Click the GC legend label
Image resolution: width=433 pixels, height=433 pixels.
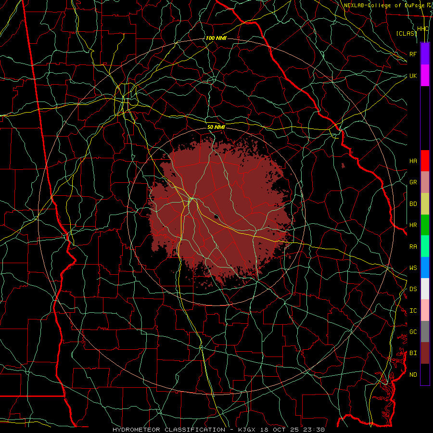413,332
